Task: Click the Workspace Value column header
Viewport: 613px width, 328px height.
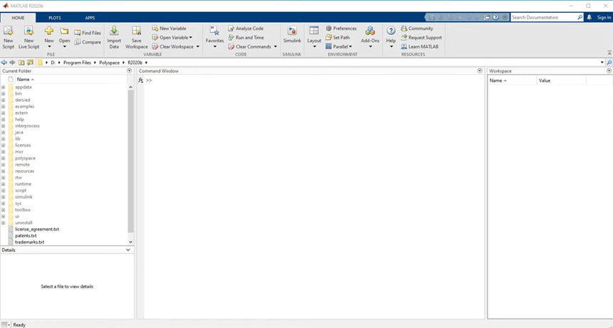Action: (x=562, y=80)
